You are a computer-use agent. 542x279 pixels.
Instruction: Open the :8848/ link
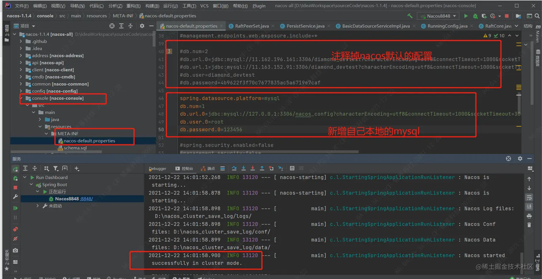[x=86, y=199]
